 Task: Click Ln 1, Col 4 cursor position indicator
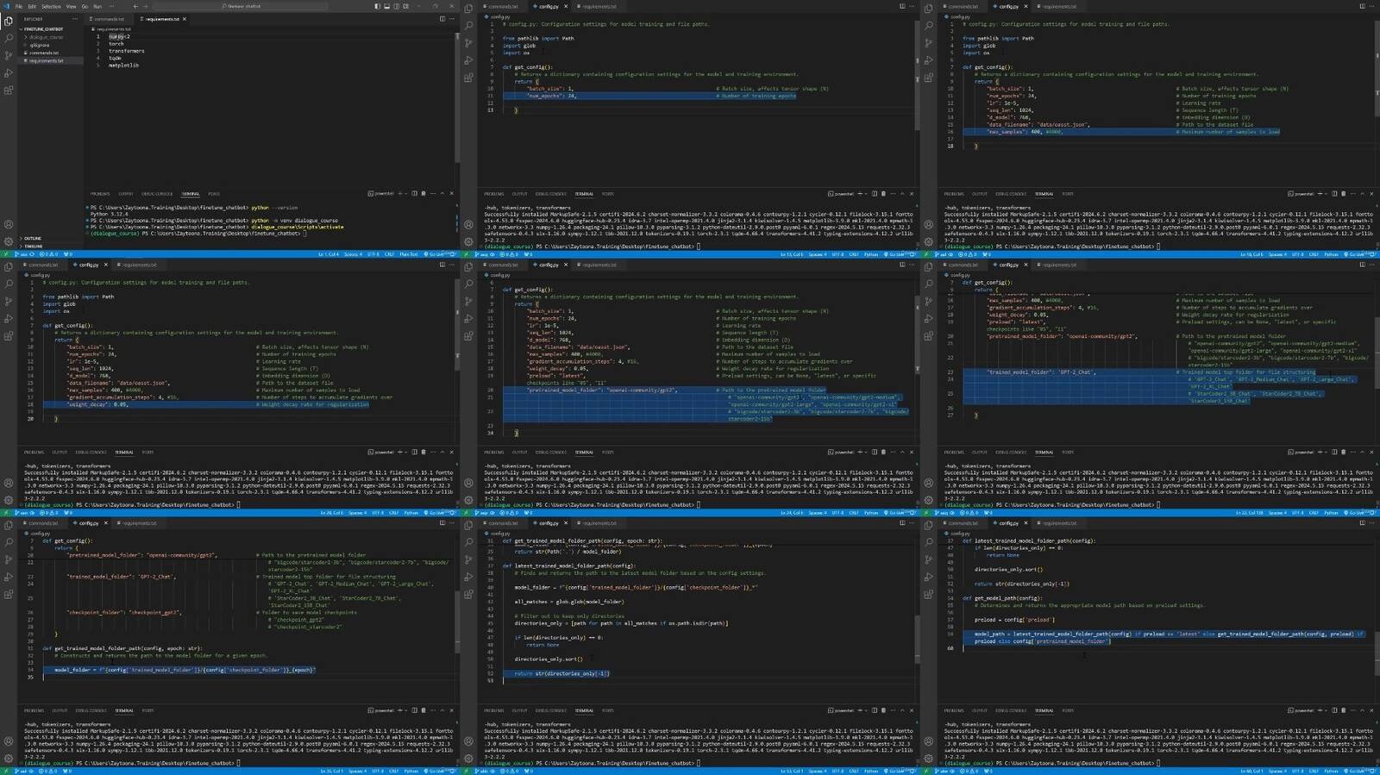(x=329, y=254)
